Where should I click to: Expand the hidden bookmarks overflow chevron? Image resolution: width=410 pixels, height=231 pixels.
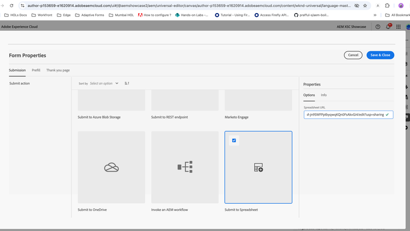[375, 15]
